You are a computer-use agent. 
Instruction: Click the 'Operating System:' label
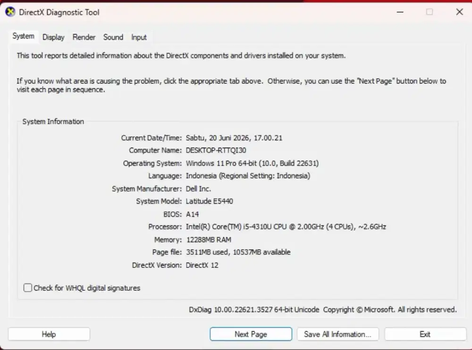[x=152, y=163]
